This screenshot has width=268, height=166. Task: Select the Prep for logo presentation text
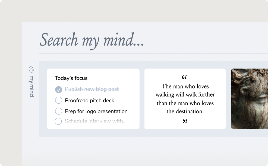[x=96, y=111]
